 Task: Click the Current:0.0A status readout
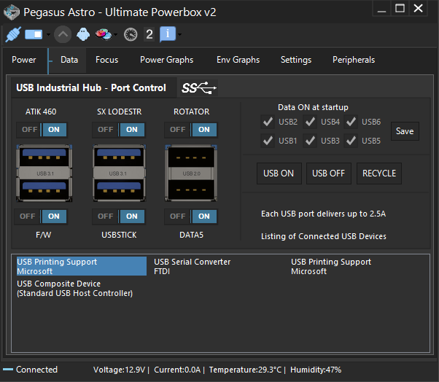177,370
